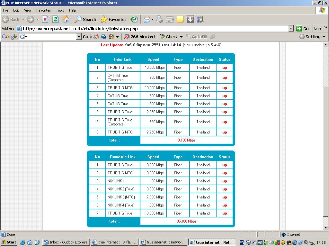Screen dimensions: 329x247
Task: Click the vertical scrollbar up arrow
Action: [326, 44]
